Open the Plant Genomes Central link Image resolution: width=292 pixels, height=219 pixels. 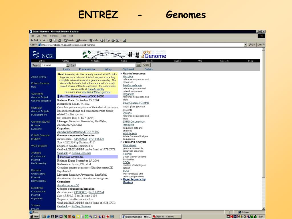pyautogui.click(x=136, y=103)
